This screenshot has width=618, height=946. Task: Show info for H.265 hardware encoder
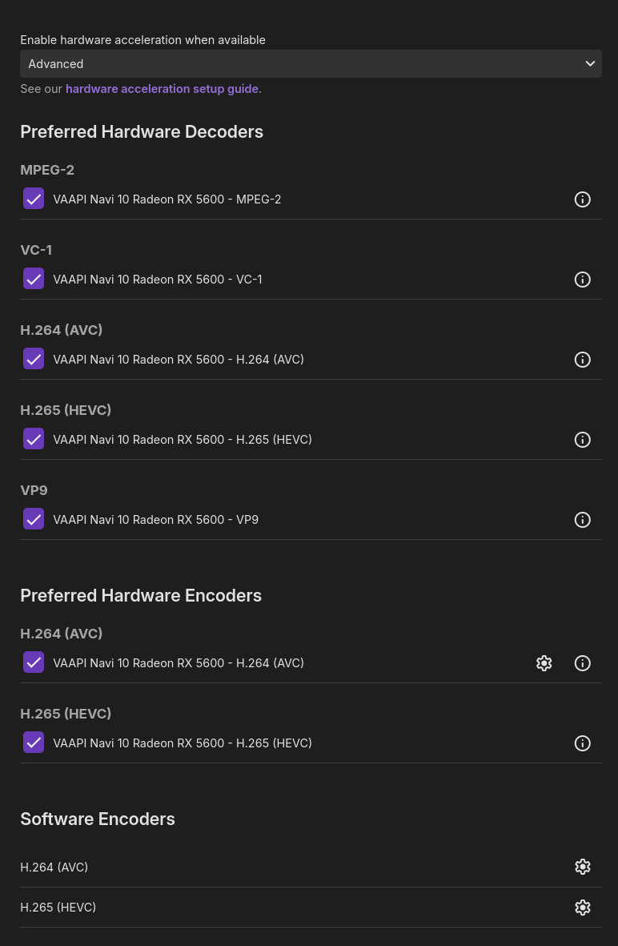click(x=583, y=743)
